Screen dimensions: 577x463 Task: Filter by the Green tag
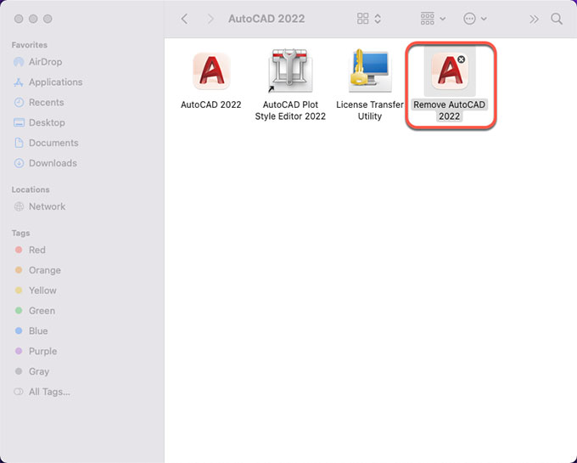[35, 311]
